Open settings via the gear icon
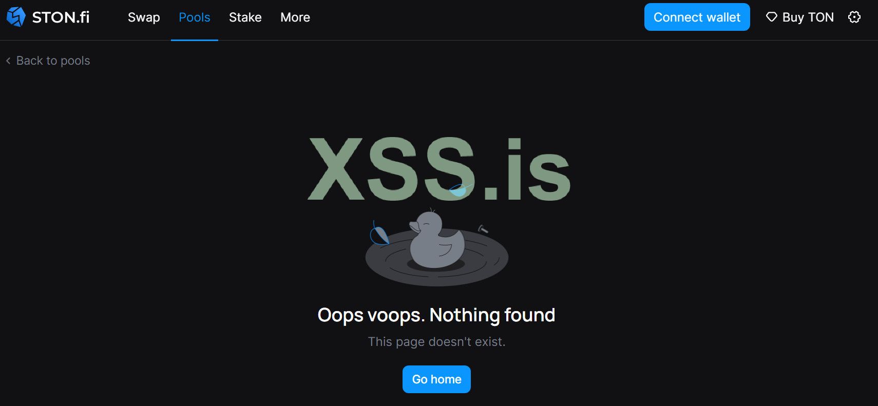Viewport: 878px width, 406px height. [x=854, y=17]
